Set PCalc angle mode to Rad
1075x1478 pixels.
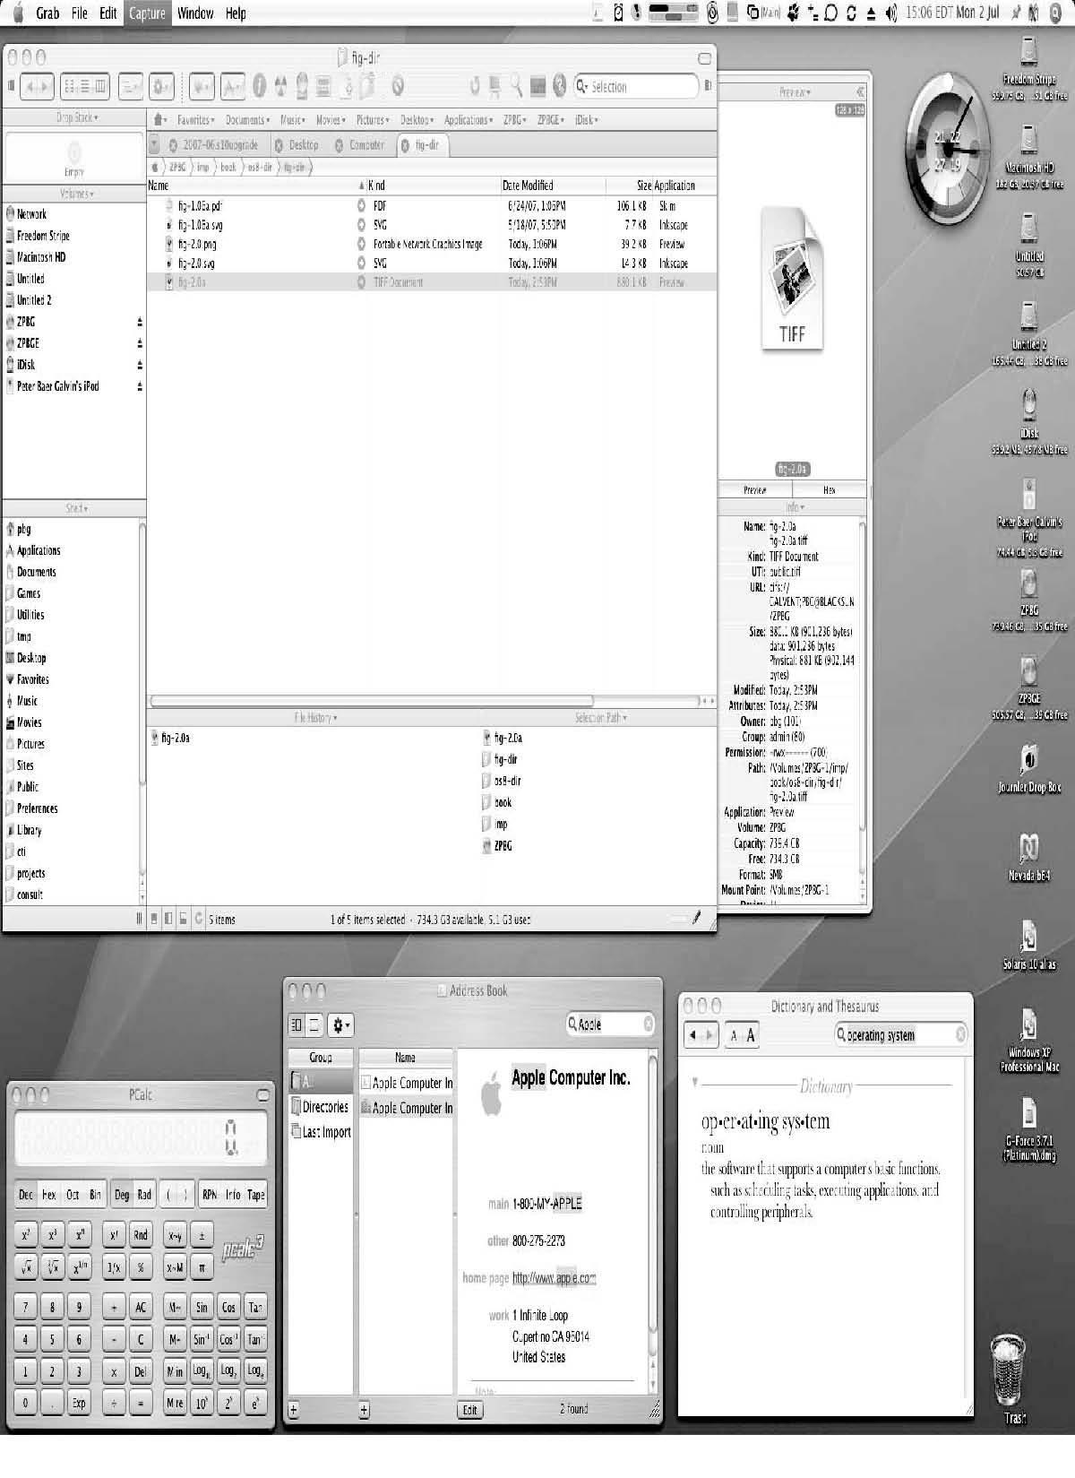coord(144,1195)
